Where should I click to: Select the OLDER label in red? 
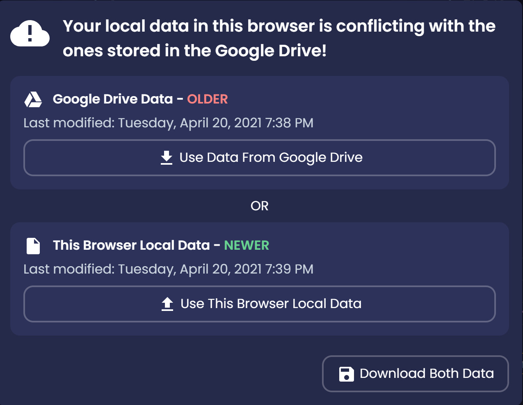click(x=208, y=99)
